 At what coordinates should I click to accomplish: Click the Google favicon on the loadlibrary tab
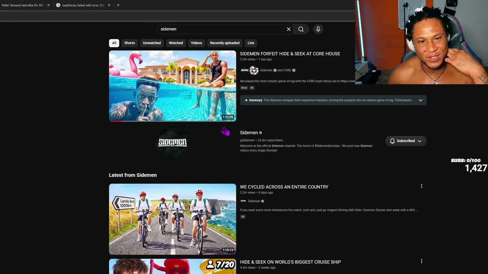[x=58, y=5]
